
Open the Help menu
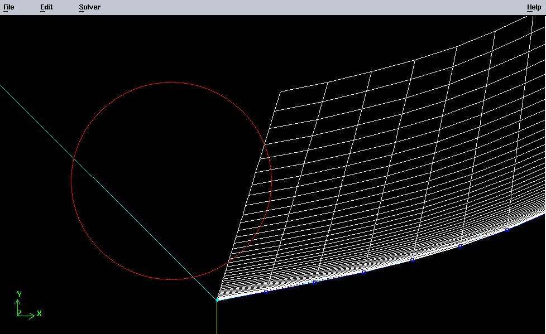[534, 7]
